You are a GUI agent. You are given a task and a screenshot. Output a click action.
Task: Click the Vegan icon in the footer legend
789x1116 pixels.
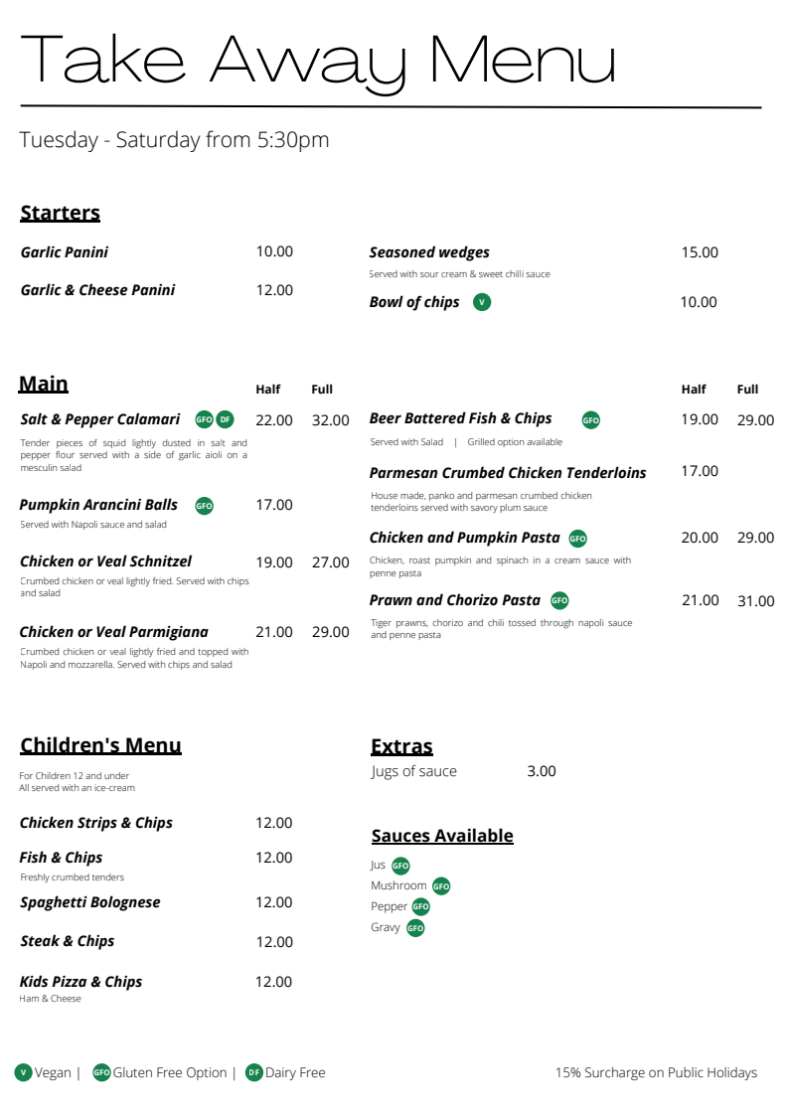coord(23,1072)
